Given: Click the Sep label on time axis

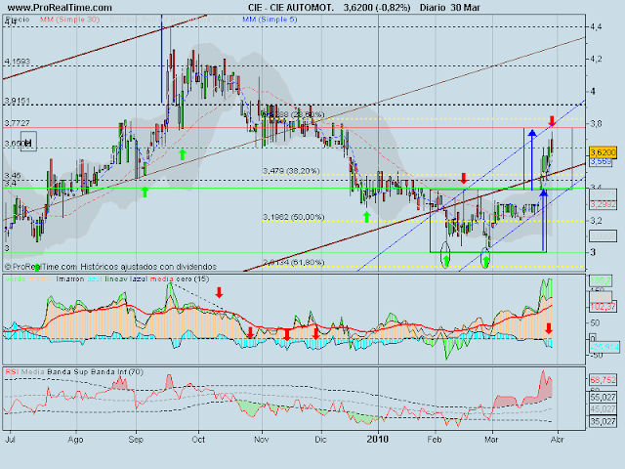Looking at the screenshot, I should (x=136, y=440).
